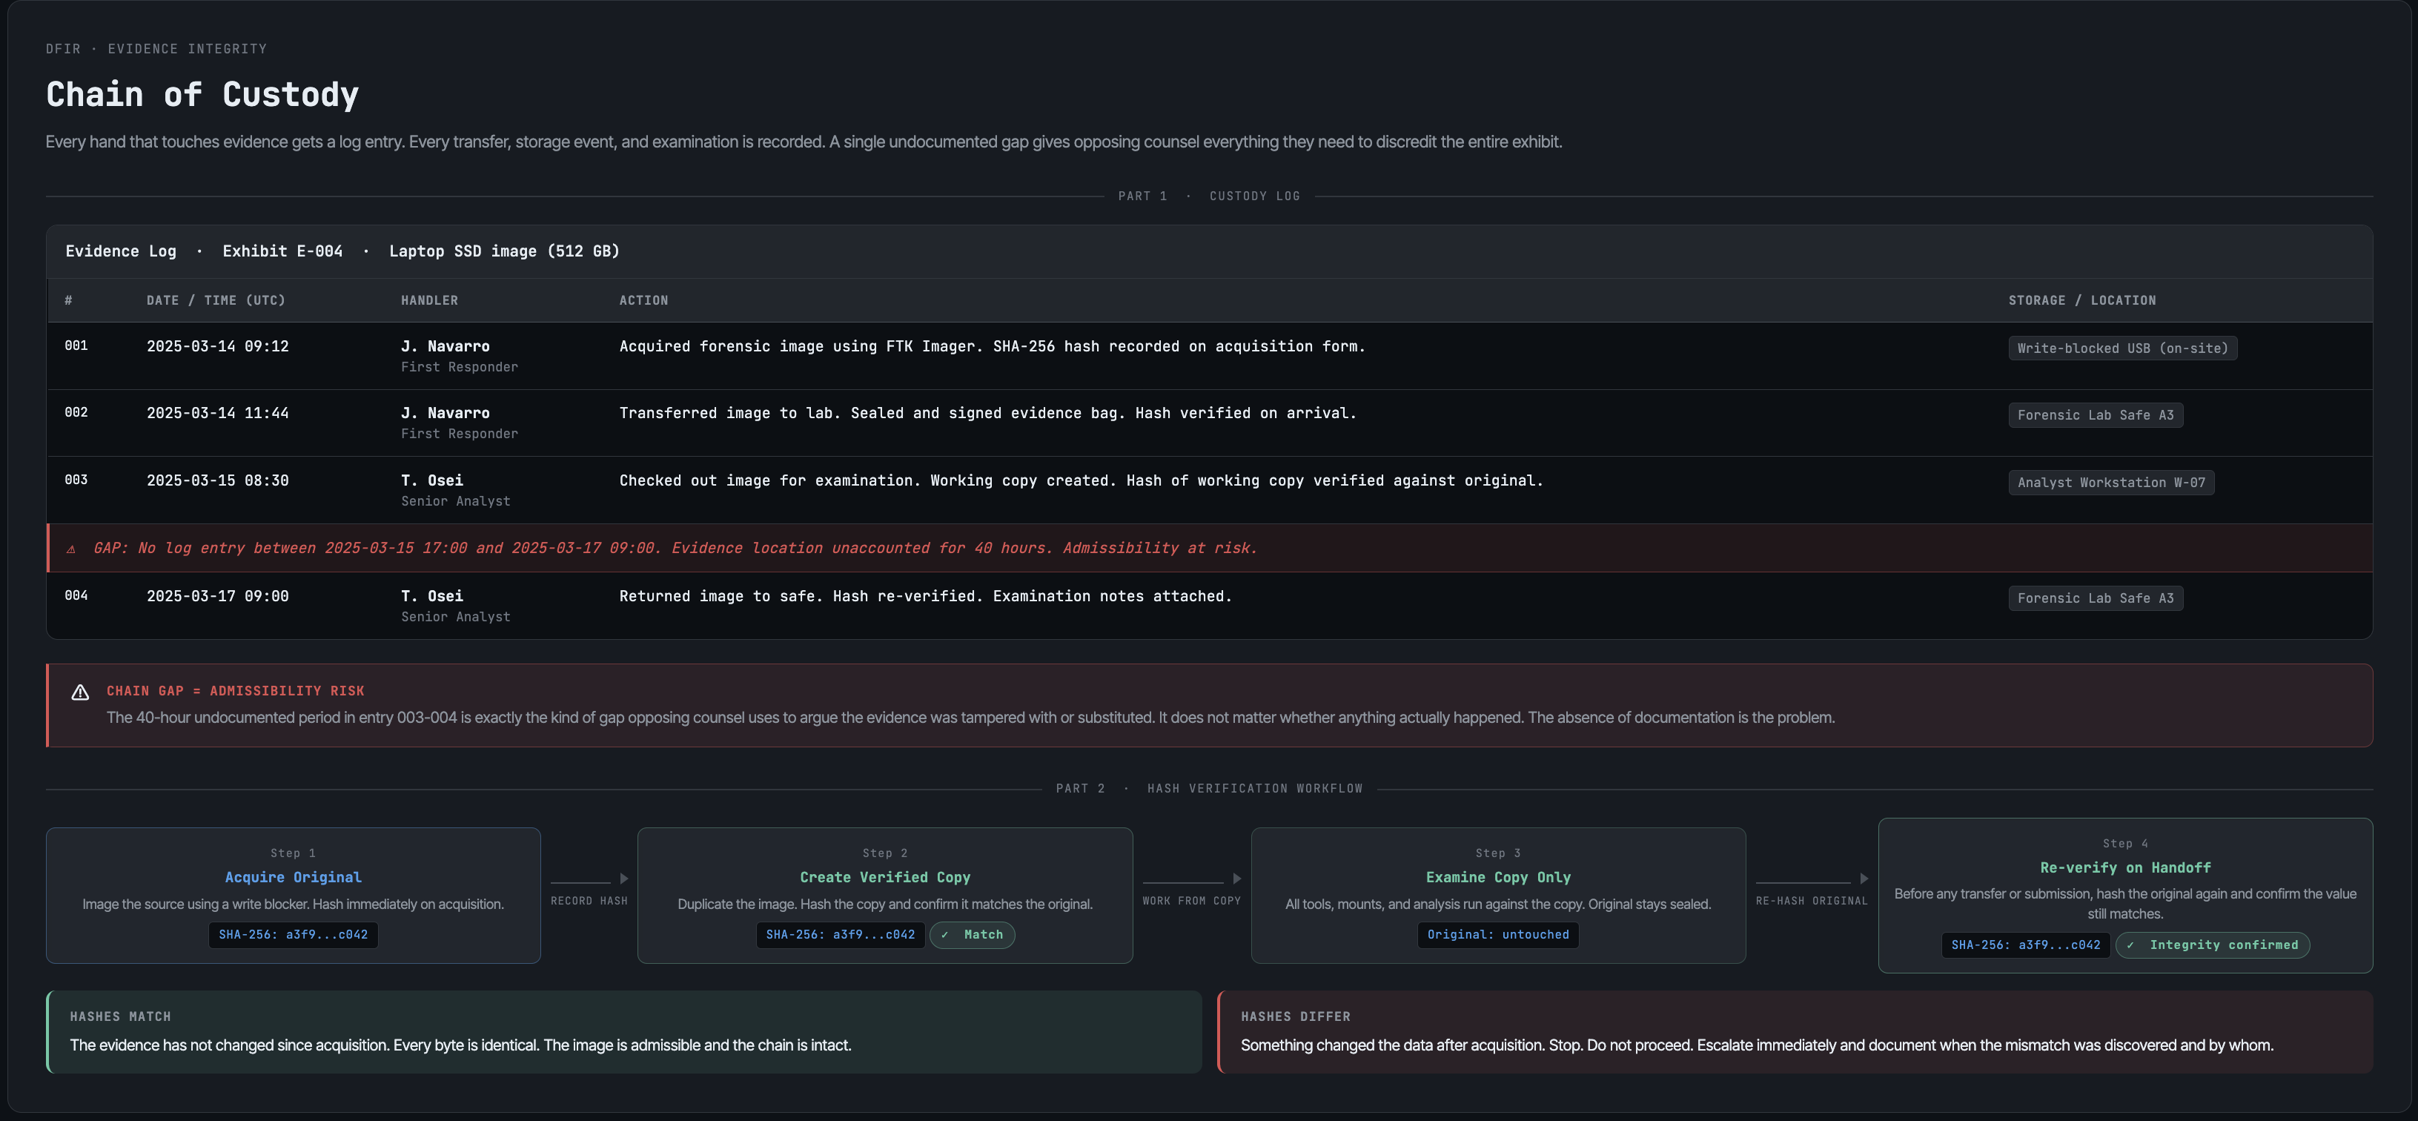Click the HASHES MATCH heading
2418x1121 pixels.
[x=120, y=1016]
